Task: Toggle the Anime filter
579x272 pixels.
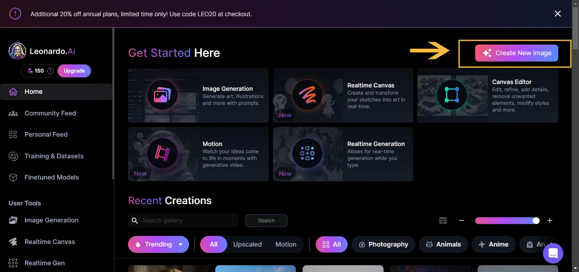Action: 493,244
